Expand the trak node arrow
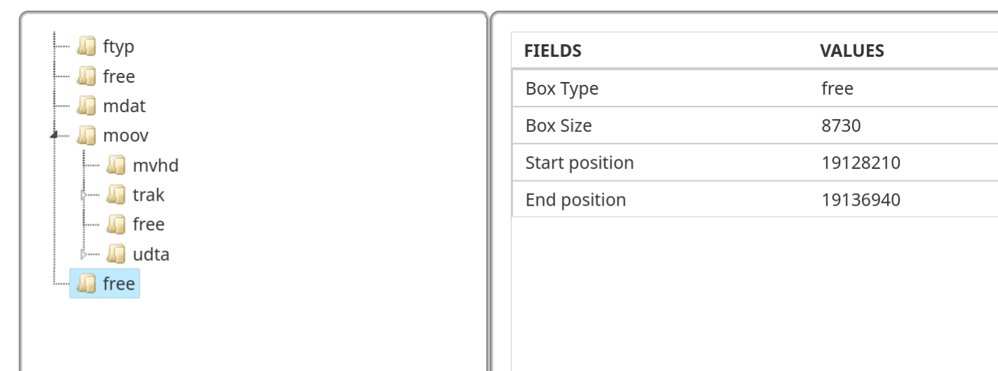 (85, 195)
